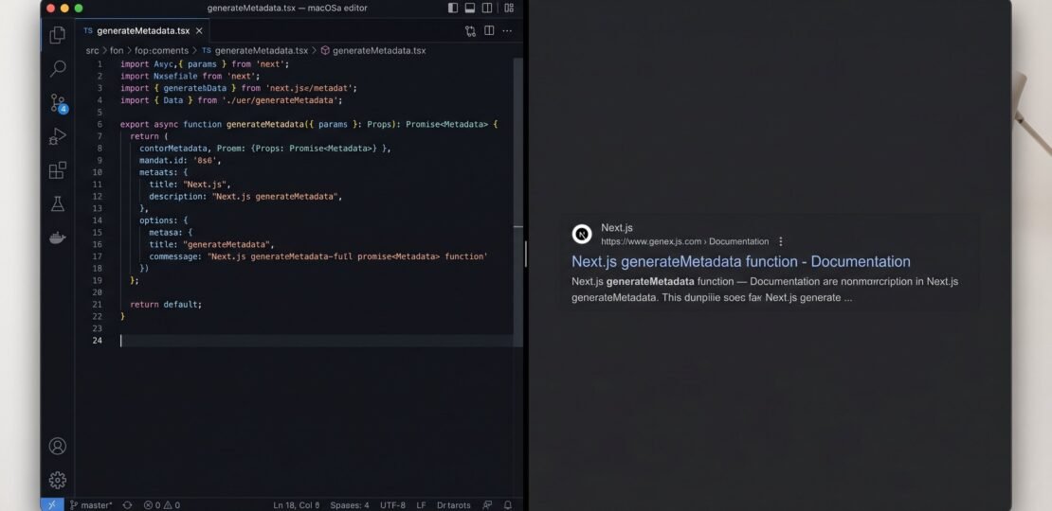Click the commessage line 17 in editor
1052x511 pixels.
[x=318, y=256]
